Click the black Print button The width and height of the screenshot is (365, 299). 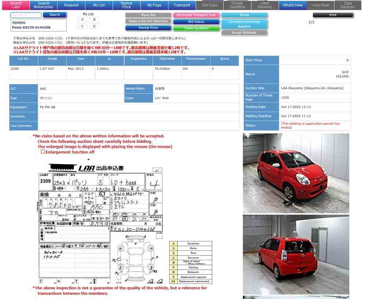click(333, 15)
